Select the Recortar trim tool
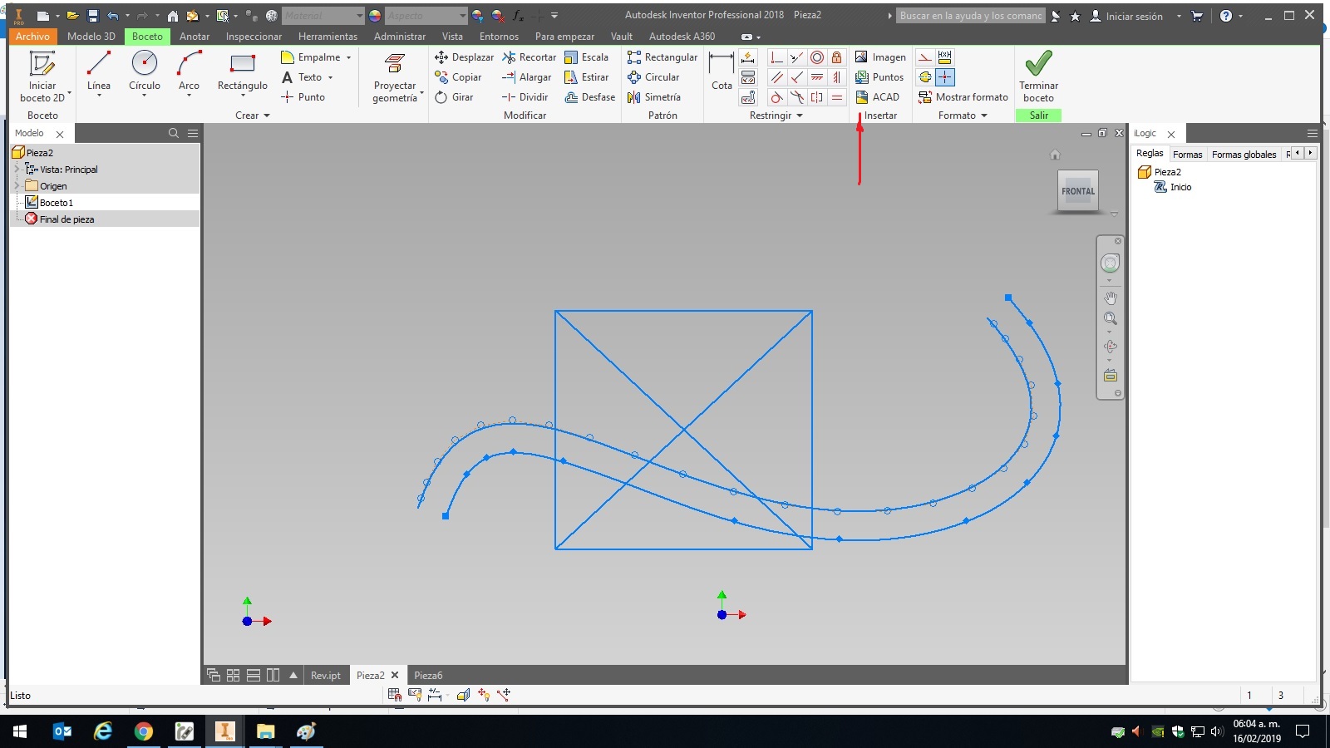Screen dimensions: 1330x748 pyautogui.click(x=530, y=57)
